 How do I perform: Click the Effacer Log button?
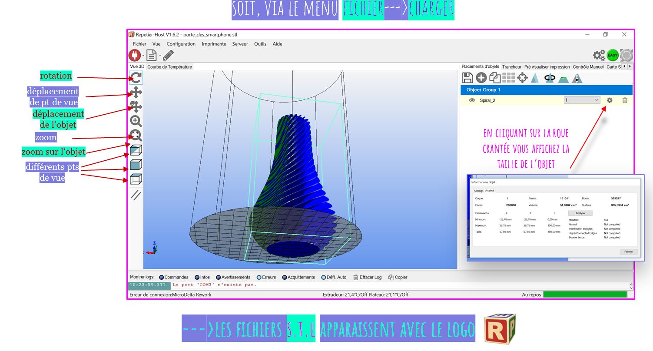[368, 277]
